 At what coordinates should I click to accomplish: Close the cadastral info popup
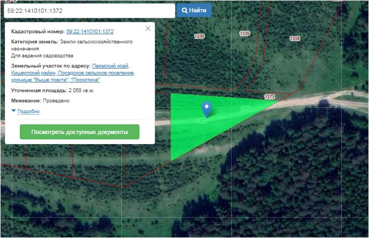[x=148, y=28]
